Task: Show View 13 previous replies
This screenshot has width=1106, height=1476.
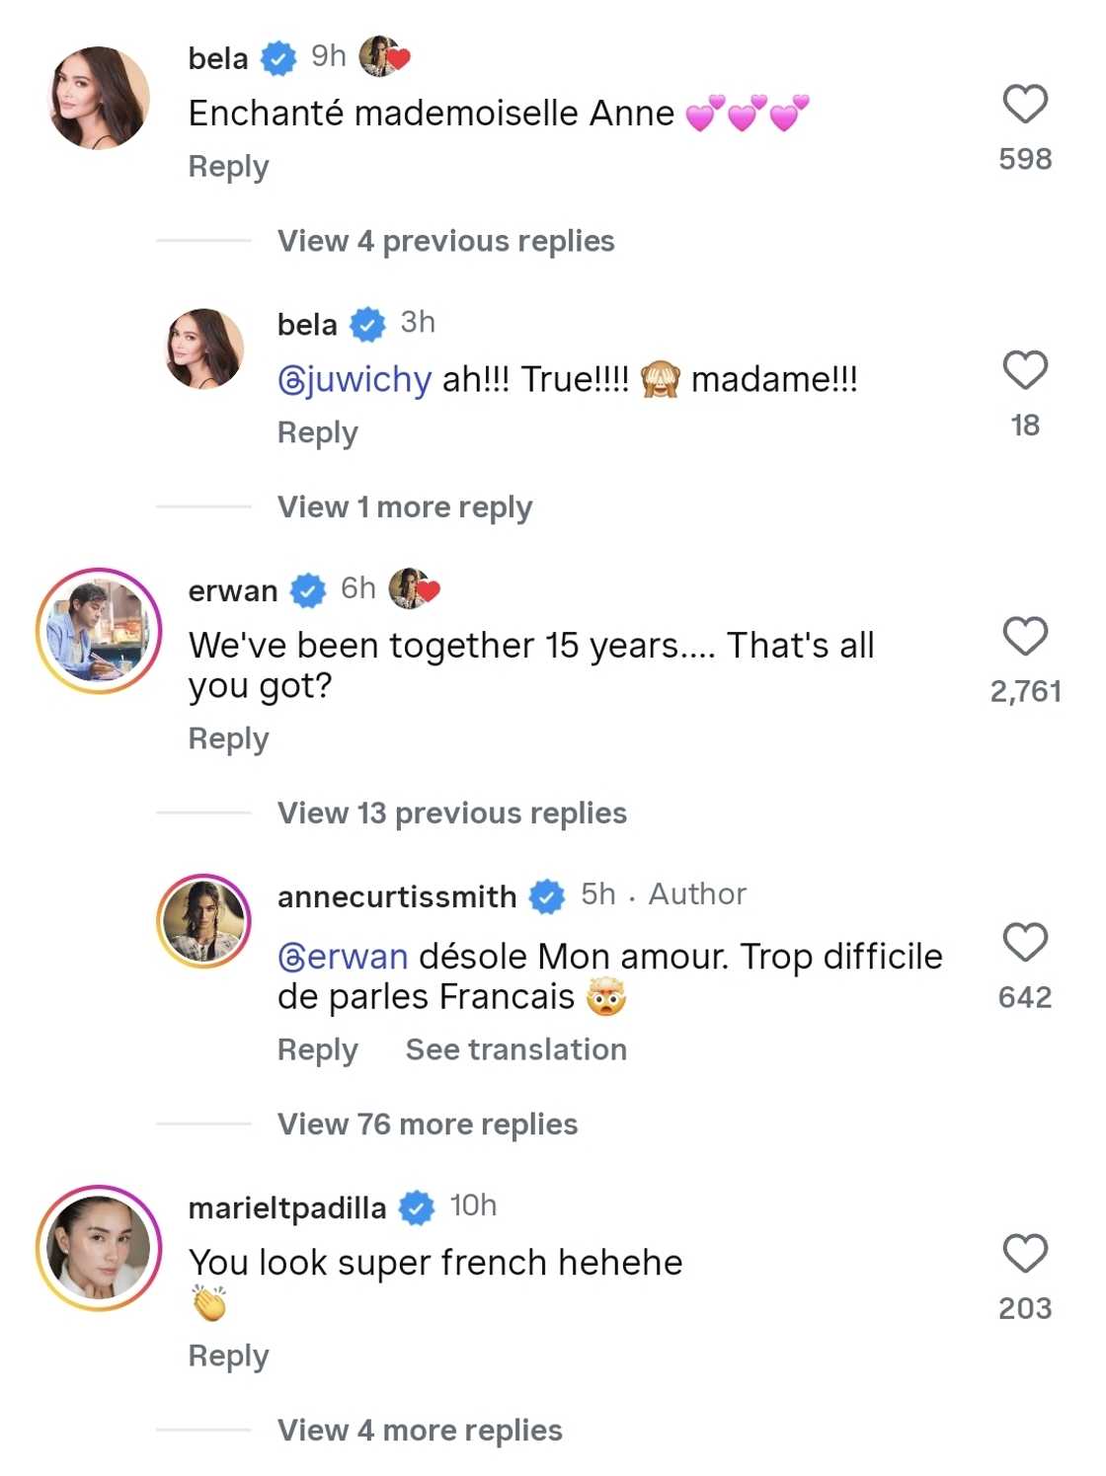Action: [451, 814]
